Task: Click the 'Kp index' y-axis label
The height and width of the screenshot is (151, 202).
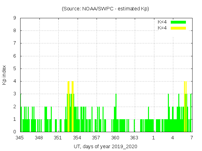Action: (4, 75)
